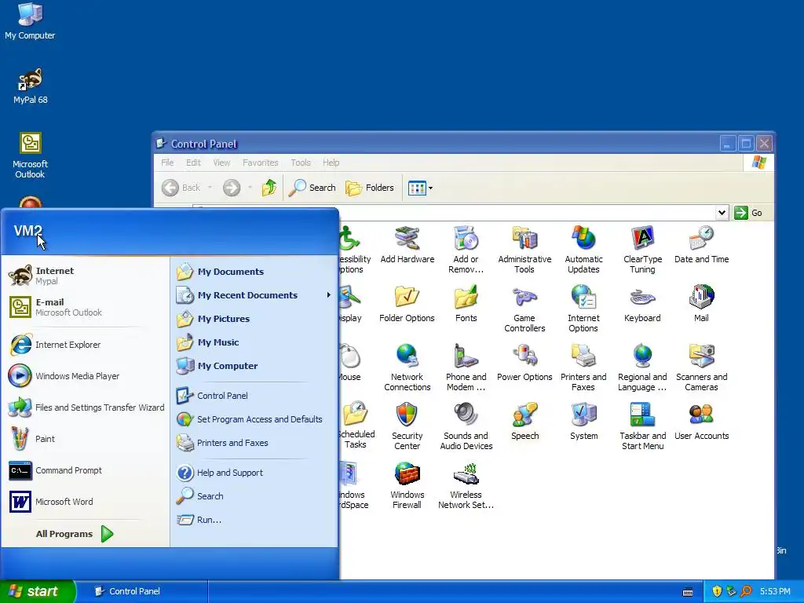Screen dimensions: 804x603
Task: Open E-mail Microsoft Outlook entry
Action: click(86, 307)
